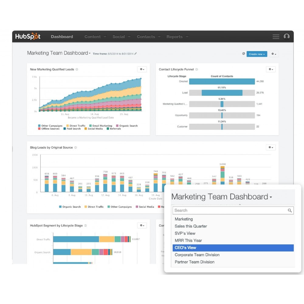Click the time frame date range text
304x304 pixels.
121,54
